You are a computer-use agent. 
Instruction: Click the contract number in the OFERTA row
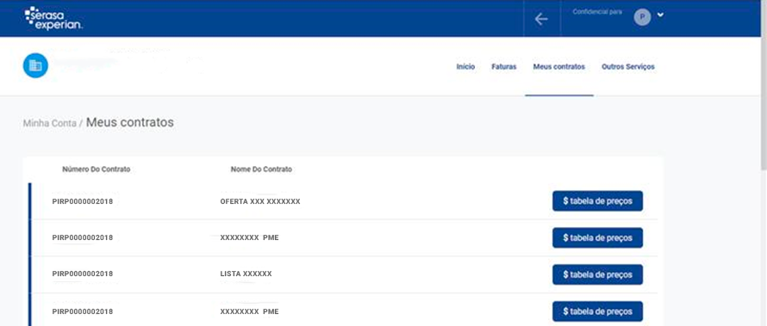[x=82, y=201]
